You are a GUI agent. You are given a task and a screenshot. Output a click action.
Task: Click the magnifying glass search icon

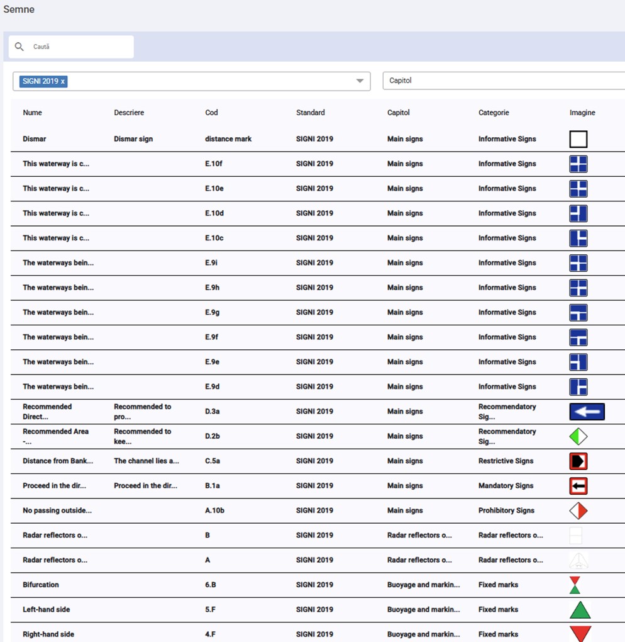(x=19, y=47)
